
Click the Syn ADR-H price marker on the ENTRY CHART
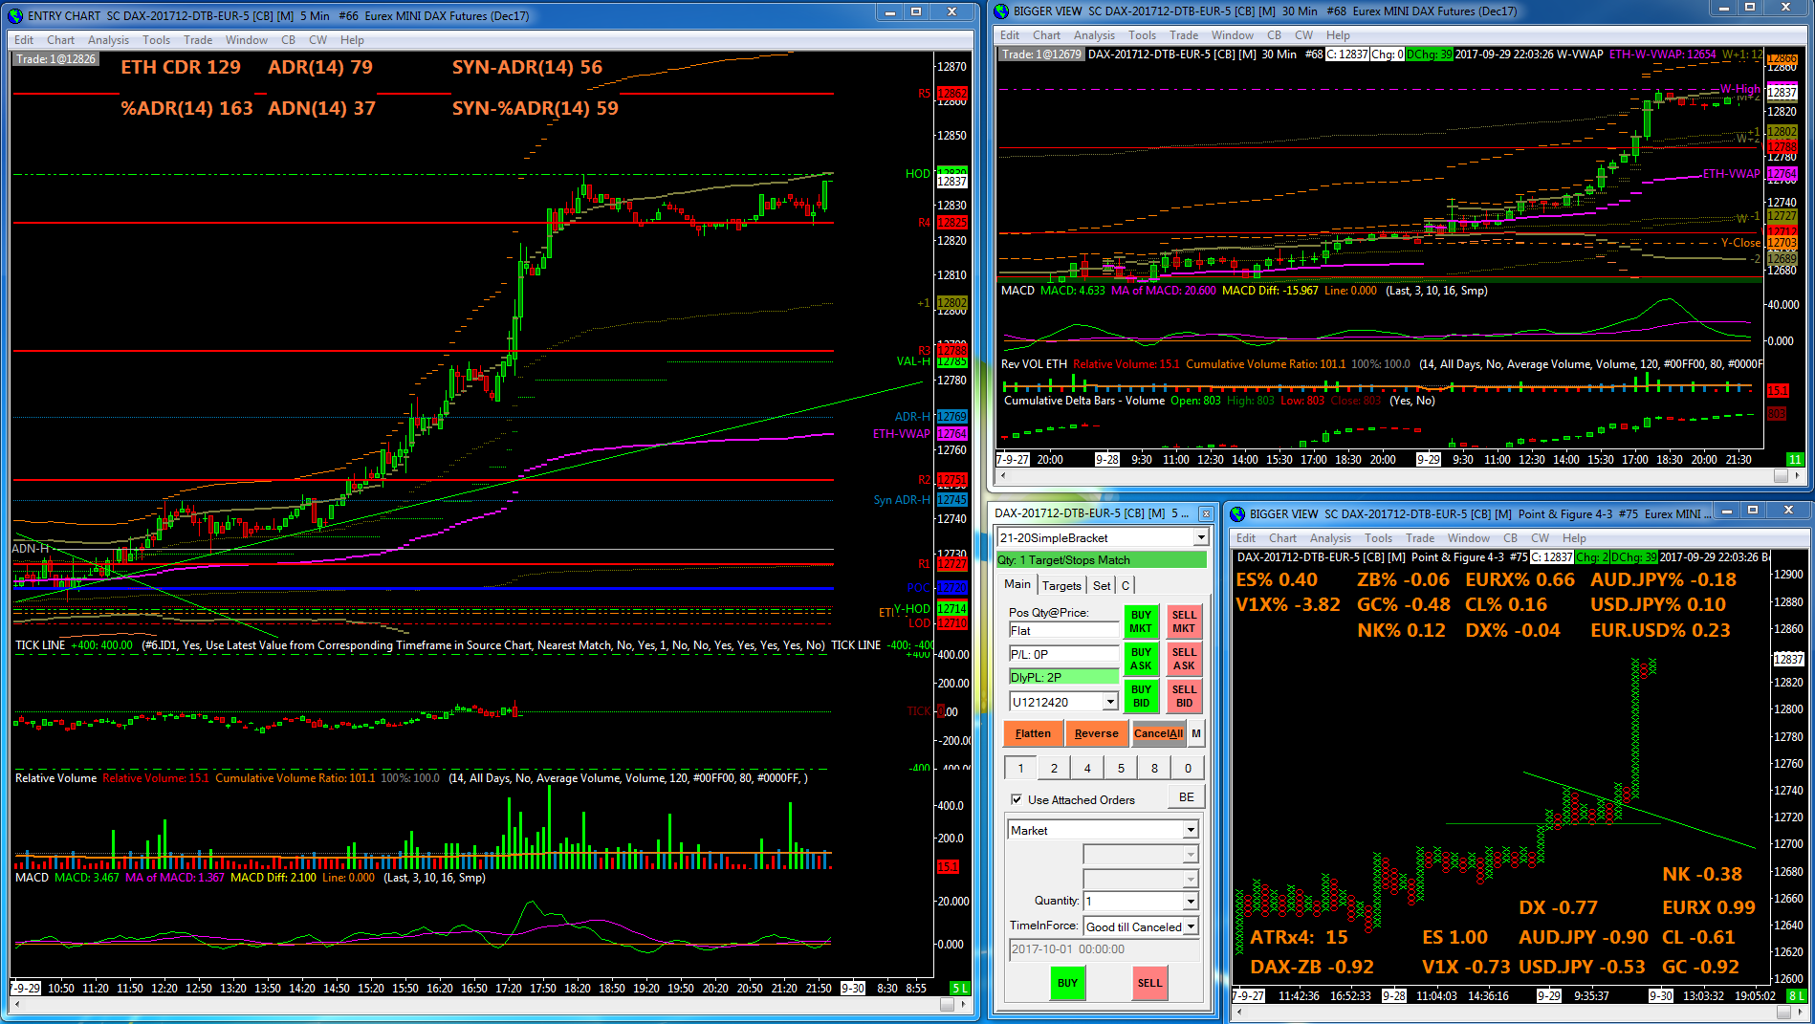point(951,500)
